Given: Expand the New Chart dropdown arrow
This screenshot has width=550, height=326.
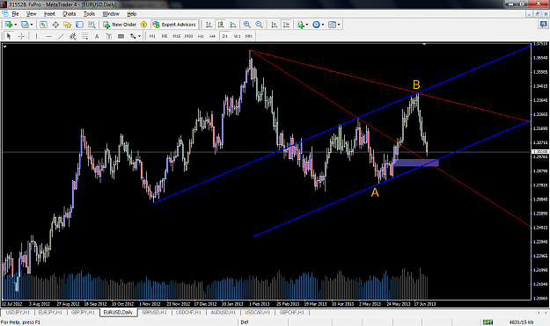Looking at the screenshot, I should coord(15,25).
